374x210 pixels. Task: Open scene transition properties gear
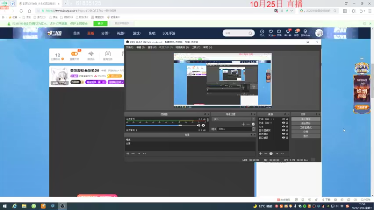coord(253,124)
